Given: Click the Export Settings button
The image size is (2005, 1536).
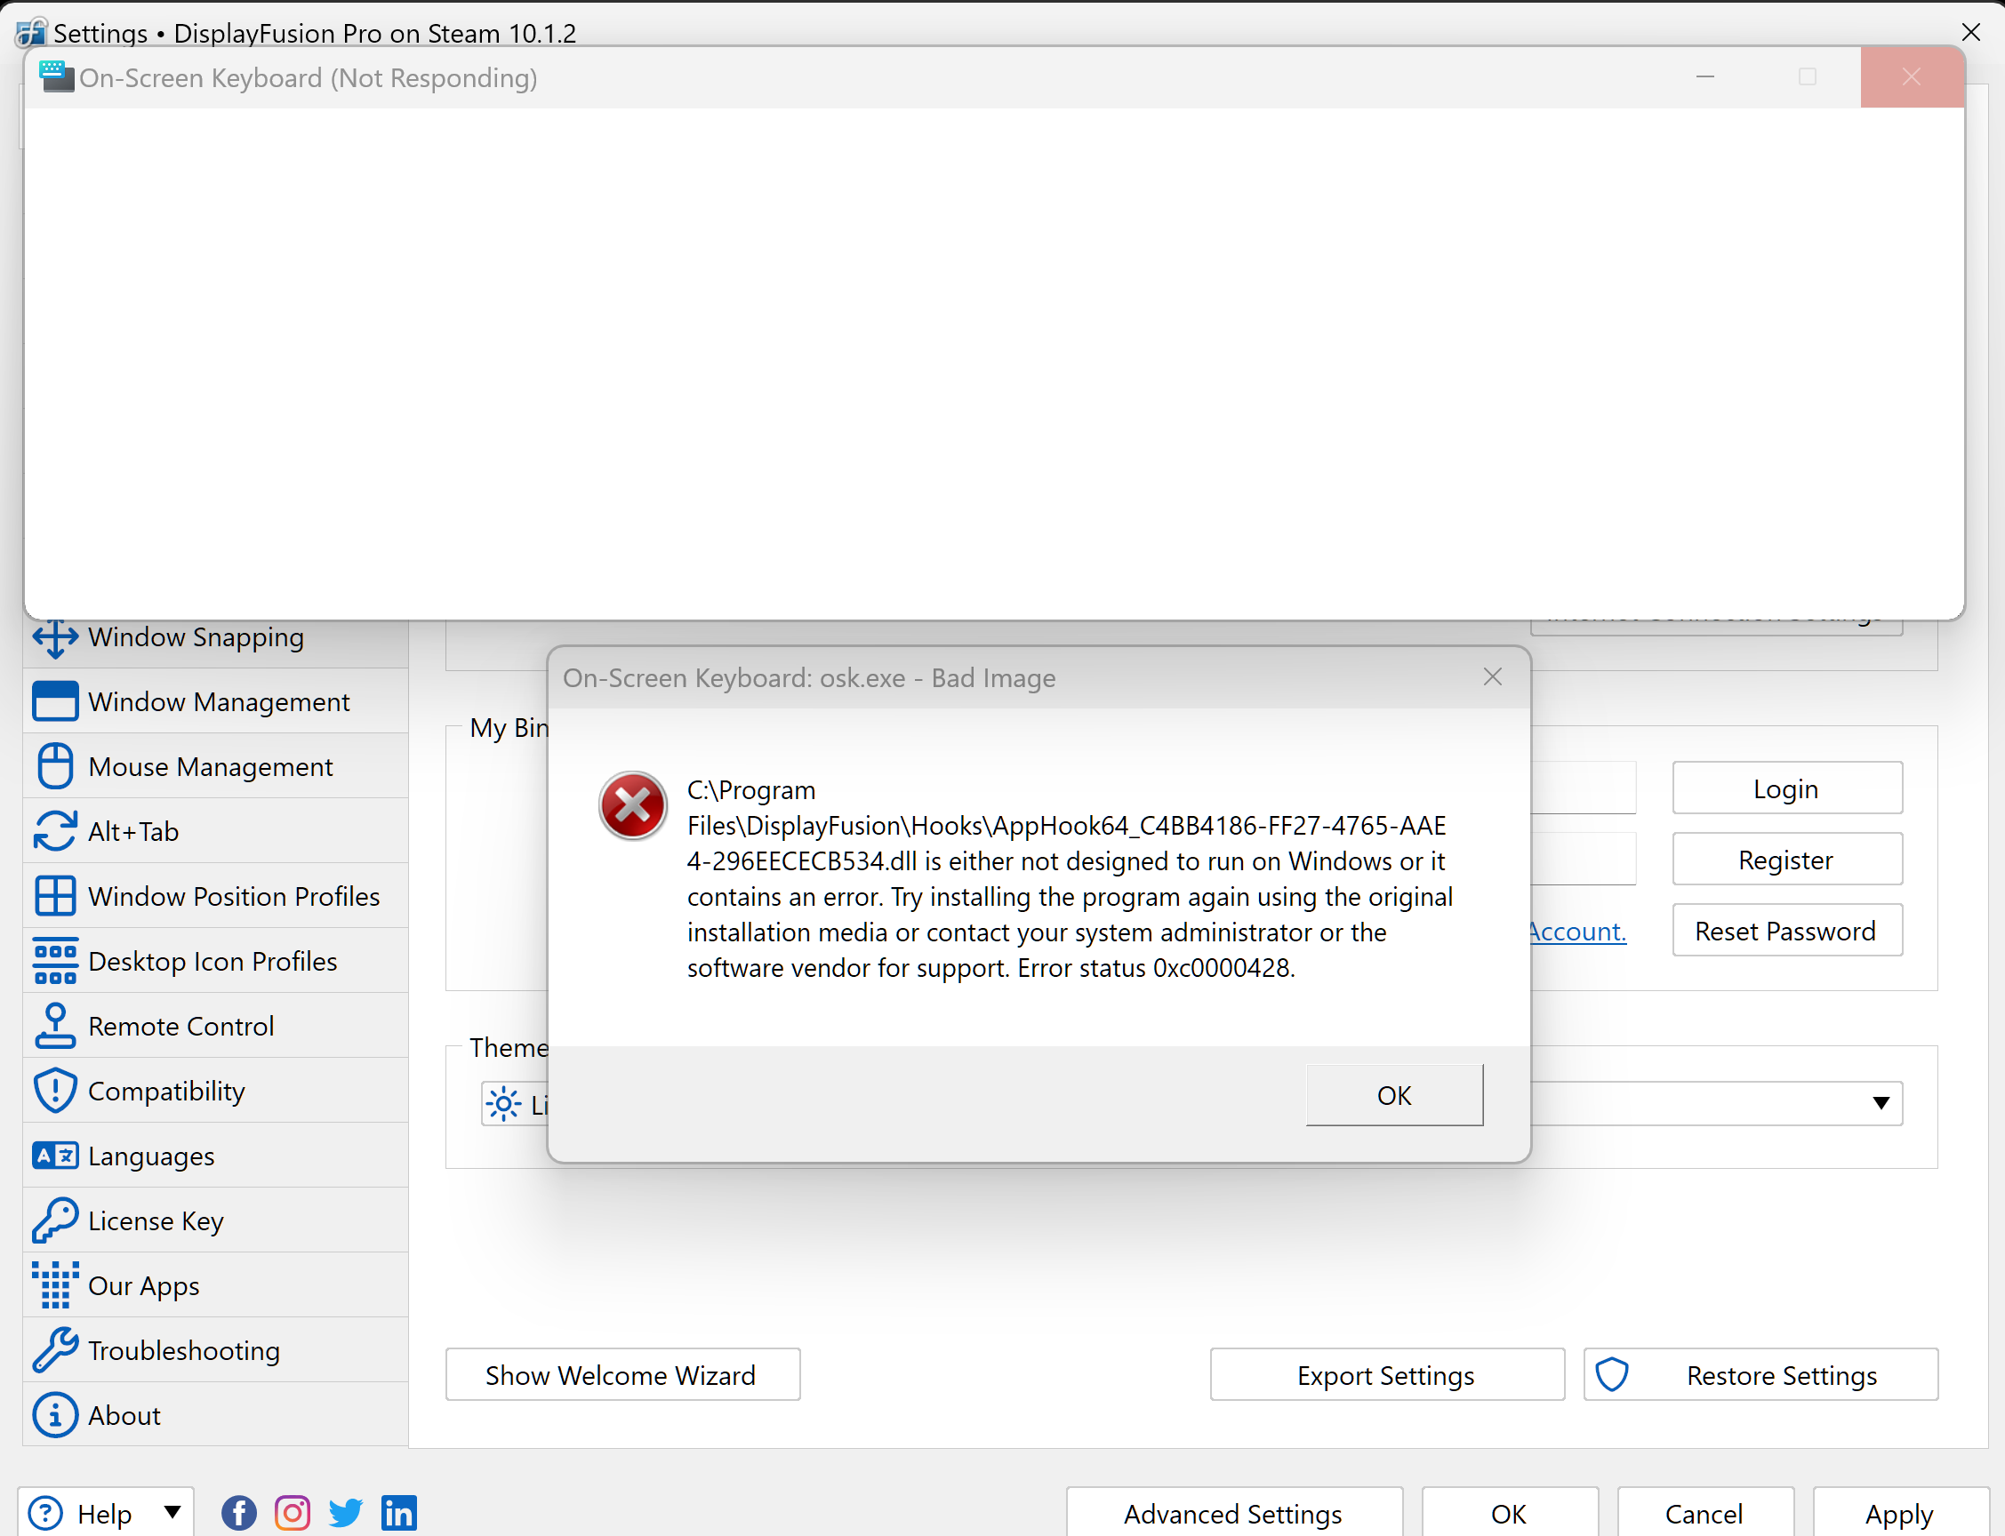Looking at the screenshot, I should click(x=1385, y=1375).
